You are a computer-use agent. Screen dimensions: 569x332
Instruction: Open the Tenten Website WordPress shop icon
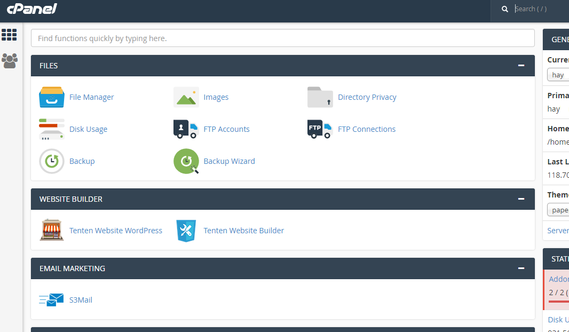pyautogui.click(x=52, y=230)
